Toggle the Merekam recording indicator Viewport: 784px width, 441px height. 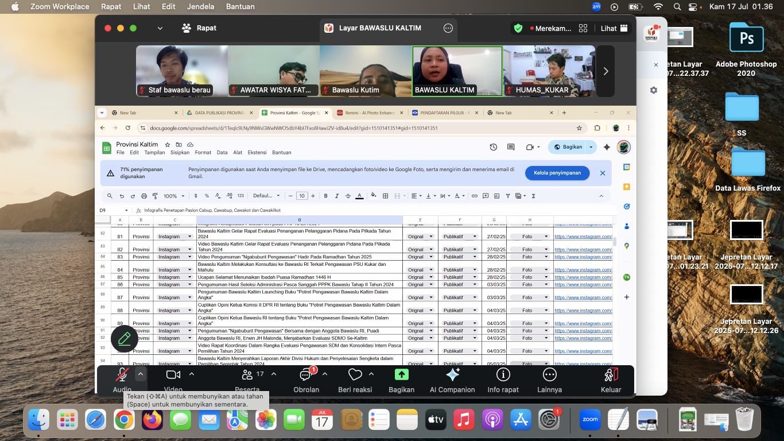pos(550,28)
